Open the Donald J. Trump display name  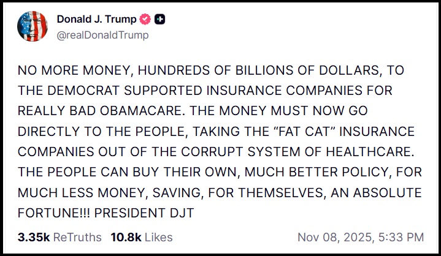tap(97, 20)
